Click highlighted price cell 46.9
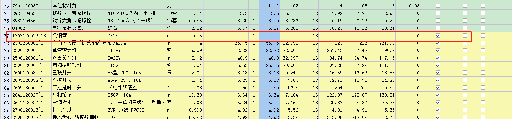 [x=269, y=58]
